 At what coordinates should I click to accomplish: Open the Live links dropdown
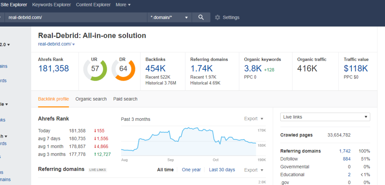(325, 117)
